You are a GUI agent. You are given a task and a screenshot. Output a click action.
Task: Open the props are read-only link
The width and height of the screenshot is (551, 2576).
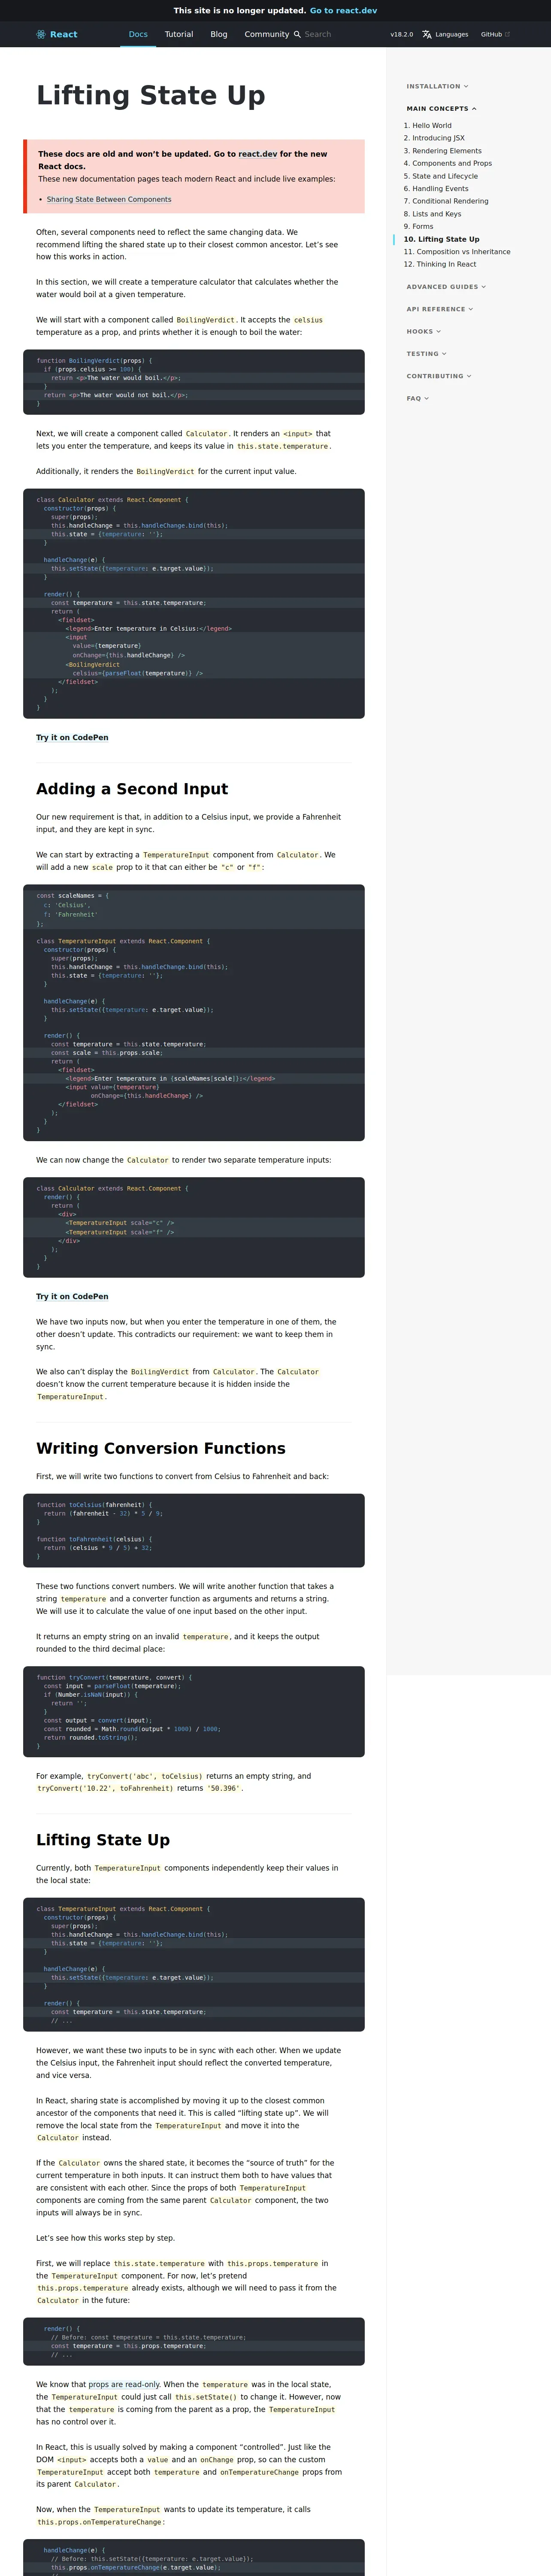(x=124, y=2384)
